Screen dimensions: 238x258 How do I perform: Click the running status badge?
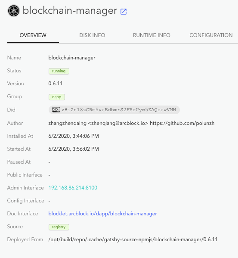(59, 71)
